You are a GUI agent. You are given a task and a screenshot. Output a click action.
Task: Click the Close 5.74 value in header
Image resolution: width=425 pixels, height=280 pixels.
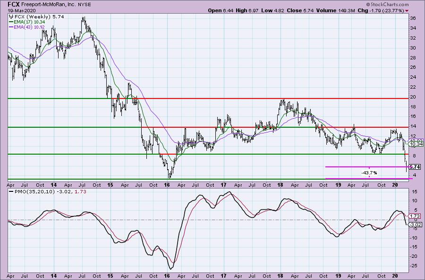301,10
